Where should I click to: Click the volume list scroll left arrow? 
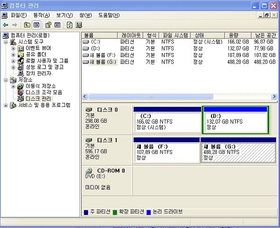pos(85,97)
